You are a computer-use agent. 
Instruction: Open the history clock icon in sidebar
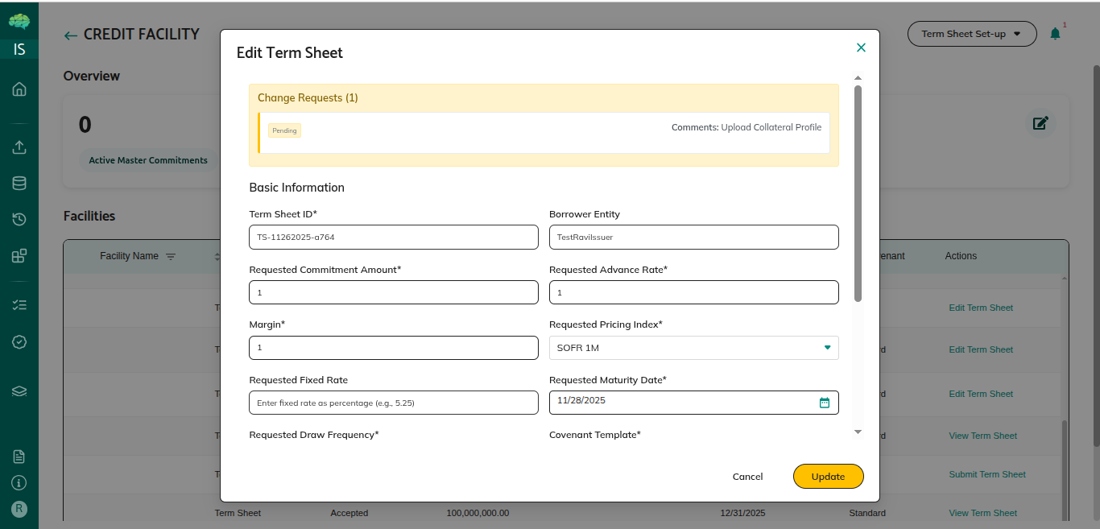pos(19,219)
